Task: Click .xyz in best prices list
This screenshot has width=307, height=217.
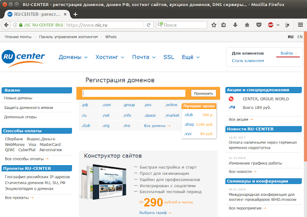Action: pyautogui.click(x=188, y=134)
